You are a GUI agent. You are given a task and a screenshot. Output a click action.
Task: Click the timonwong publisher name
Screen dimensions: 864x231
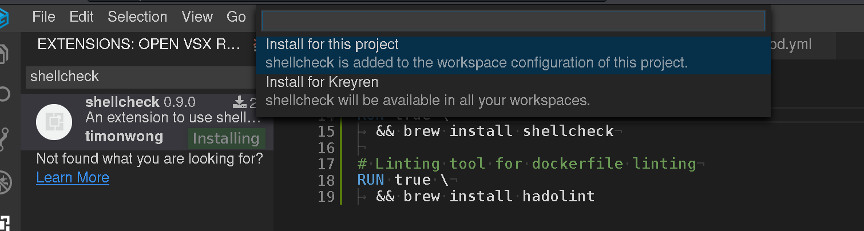(124, 137)
